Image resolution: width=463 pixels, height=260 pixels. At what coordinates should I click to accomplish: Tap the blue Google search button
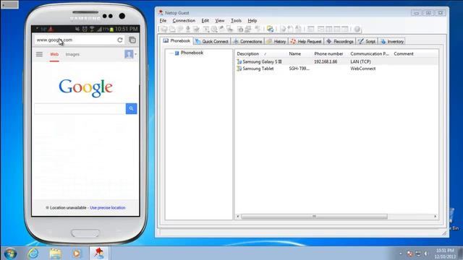[131, 108]
